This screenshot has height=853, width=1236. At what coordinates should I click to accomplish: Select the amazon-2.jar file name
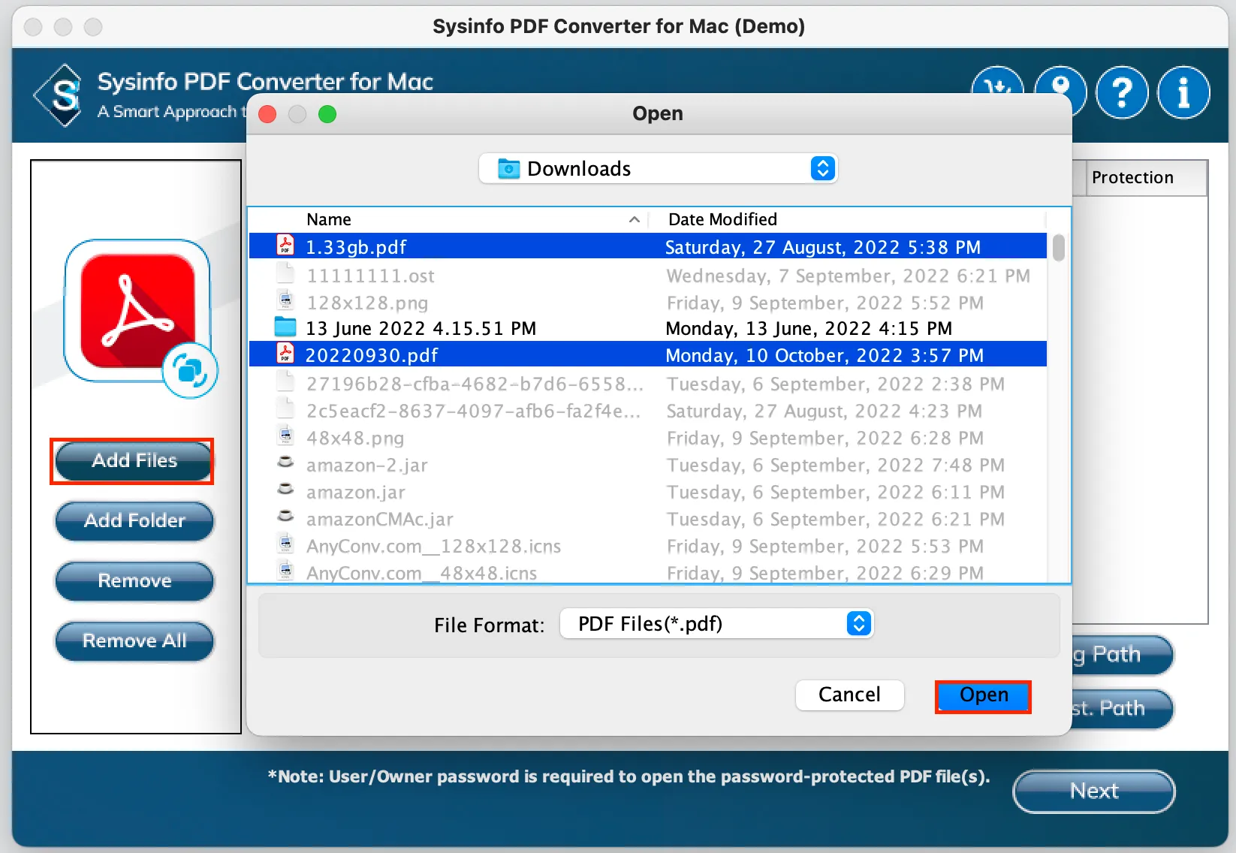click(x=367, y=465)
